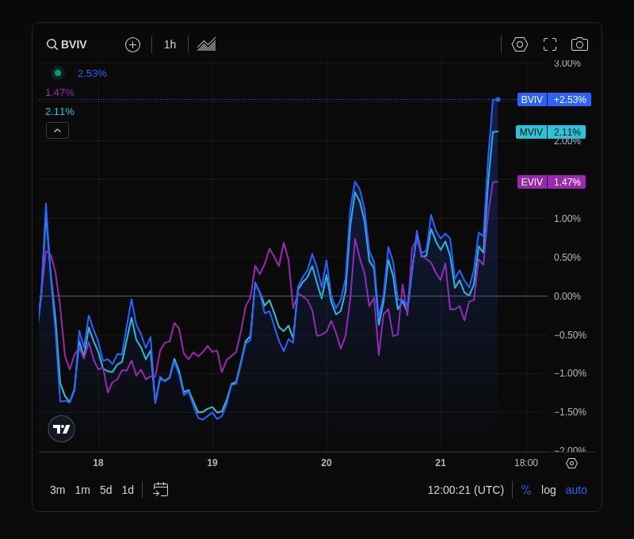Click the 19 date label on time axis
Viewport: 634px width, 539px height.
coord(212,463)
